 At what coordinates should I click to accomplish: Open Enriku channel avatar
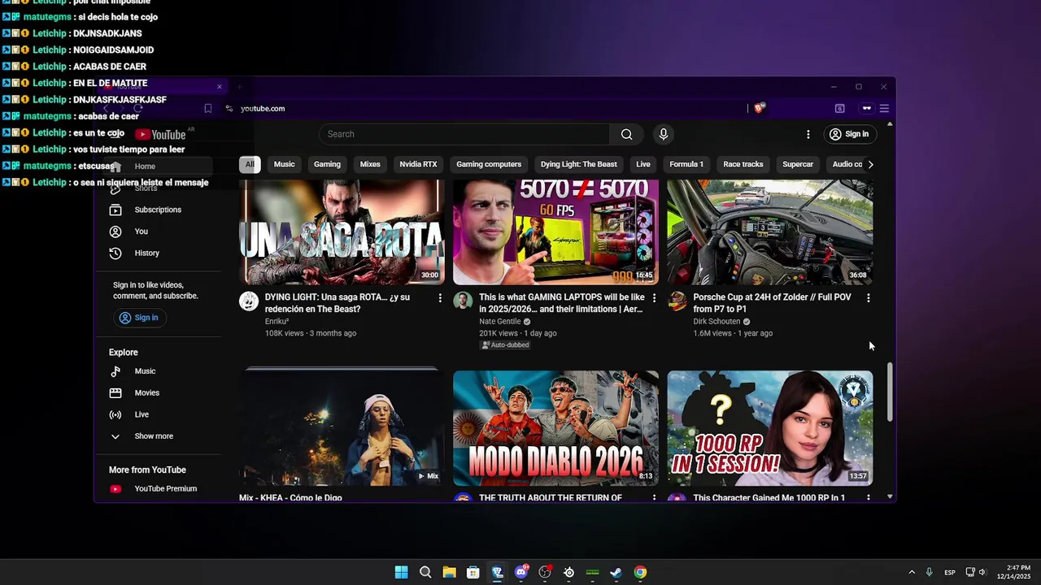coord(249,301)
